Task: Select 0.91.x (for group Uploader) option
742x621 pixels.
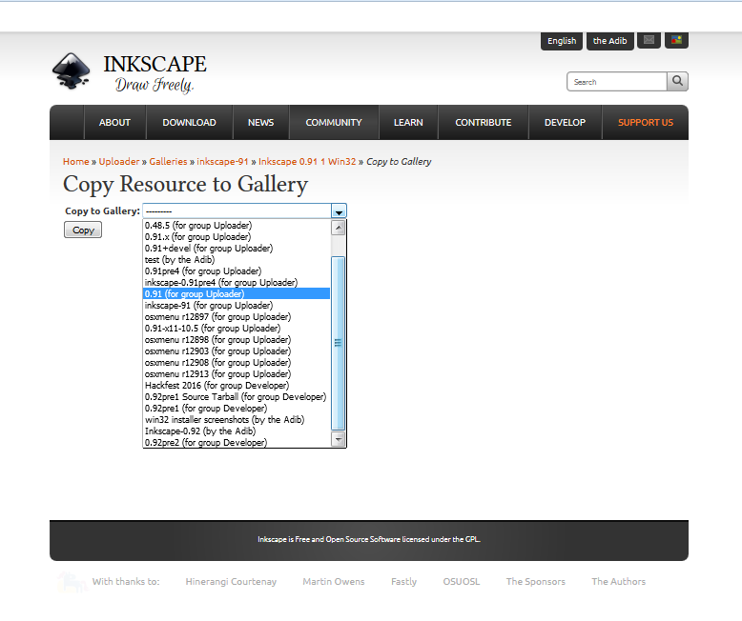Action: 237,237
